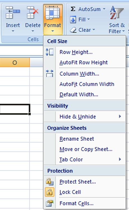
Task: Click the Fill down-arrow icon
Action: coord(73,20)
